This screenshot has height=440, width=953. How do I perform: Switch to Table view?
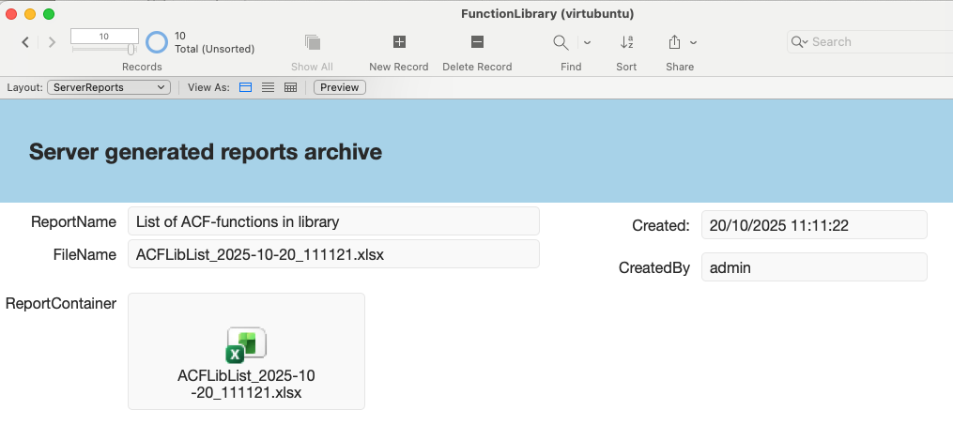click(290, 87)
